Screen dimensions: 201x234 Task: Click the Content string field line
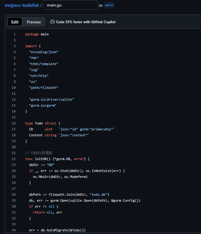point(59,135)
